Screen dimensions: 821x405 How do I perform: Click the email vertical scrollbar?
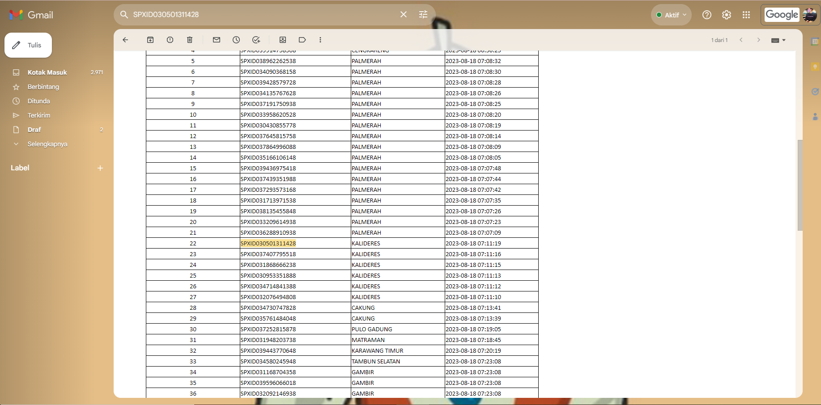(x=800, y=185)
